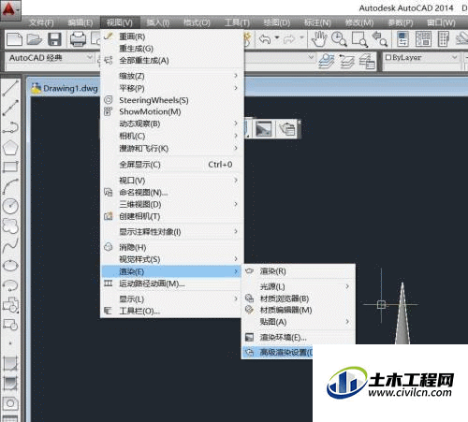Select the Ellipse tool
The width and height of the screenshot is (468, 422).
tap(10, 266)
